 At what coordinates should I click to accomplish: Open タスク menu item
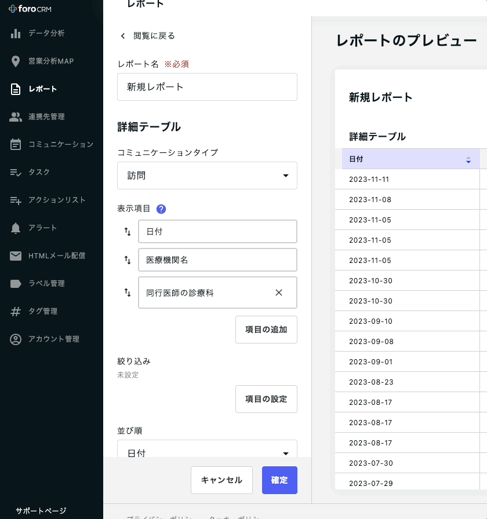(39, 172)
